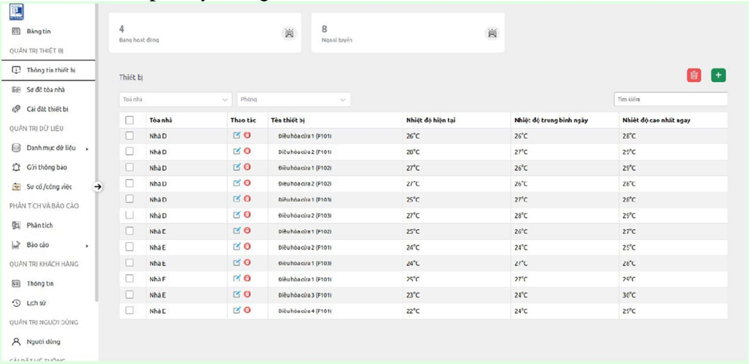Check the Nhà D Điều hòa cửa 2 (P101) row
This screenshot has width=749, height=364.
(129, 152)
